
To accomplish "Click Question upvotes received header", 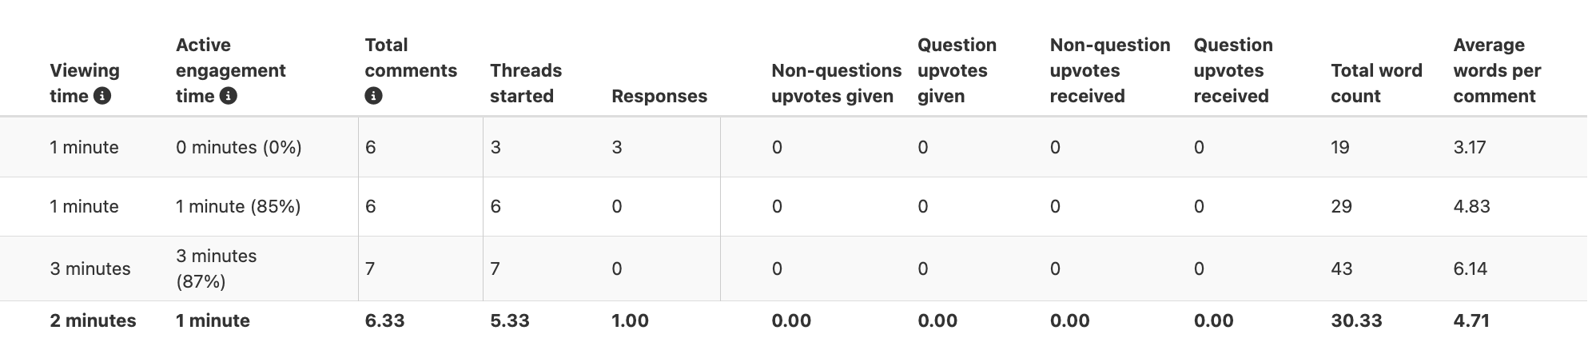I will click(x=1232, y=70).
